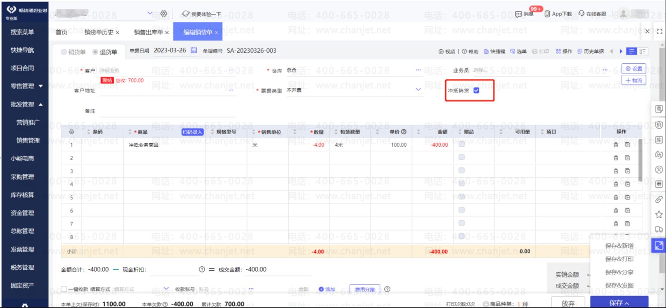Toggle the 赠品 checkbox in row 7
Screen dimensions: 666x308
(x=462, y=223)
